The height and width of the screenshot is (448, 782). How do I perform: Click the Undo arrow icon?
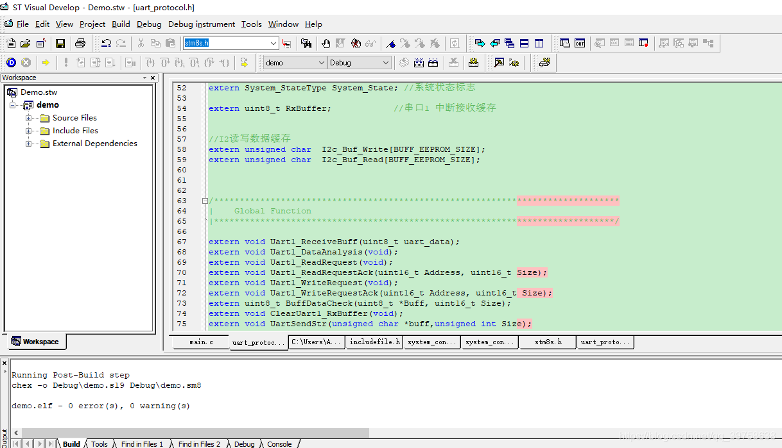coord(107,44)
